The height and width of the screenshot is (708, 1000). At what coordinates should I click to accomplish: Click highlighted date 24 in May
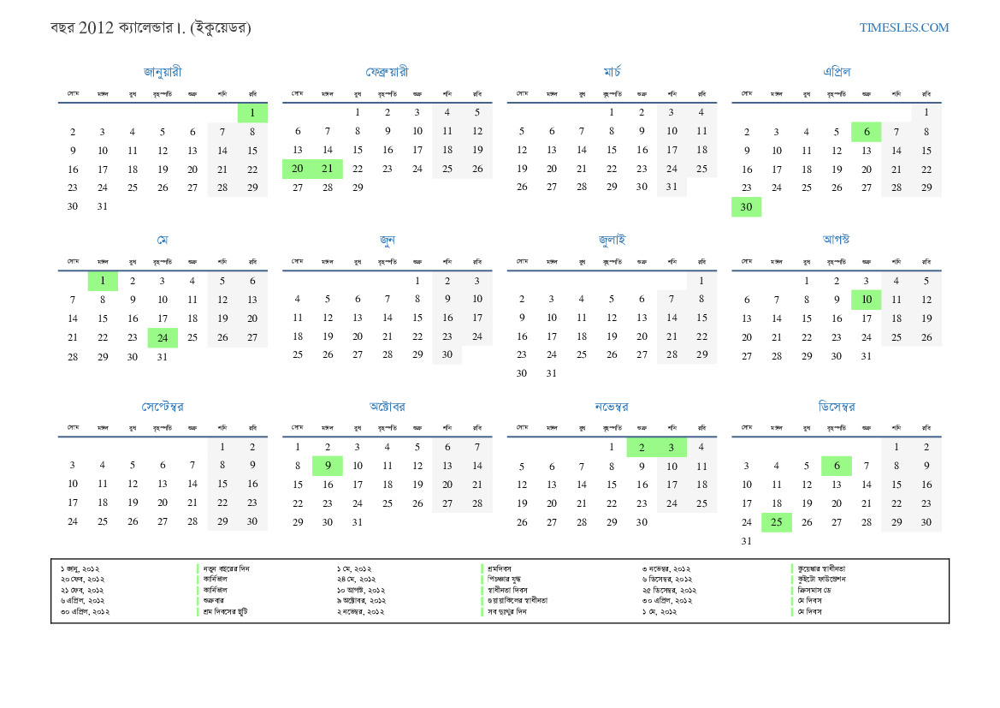(x=163, y=338)
